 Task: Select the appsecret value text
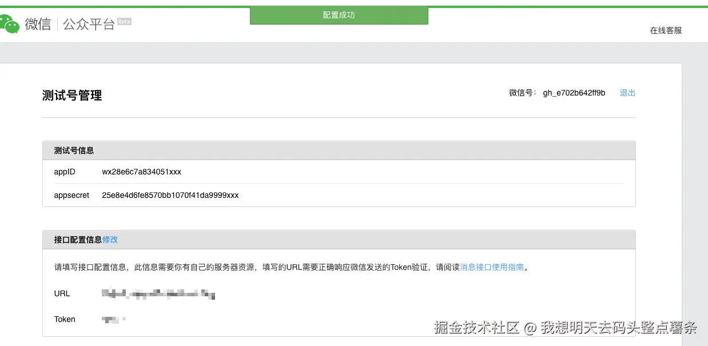170,195
